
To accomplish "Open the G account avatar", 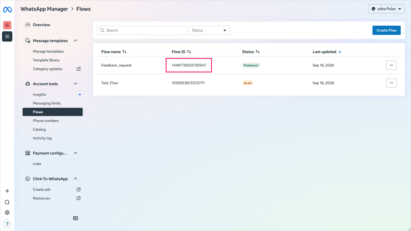I will tap(7, 25).
